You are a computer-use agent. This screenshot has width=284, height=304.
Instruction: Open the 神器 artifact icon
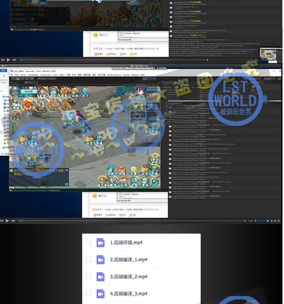point(122,171)
